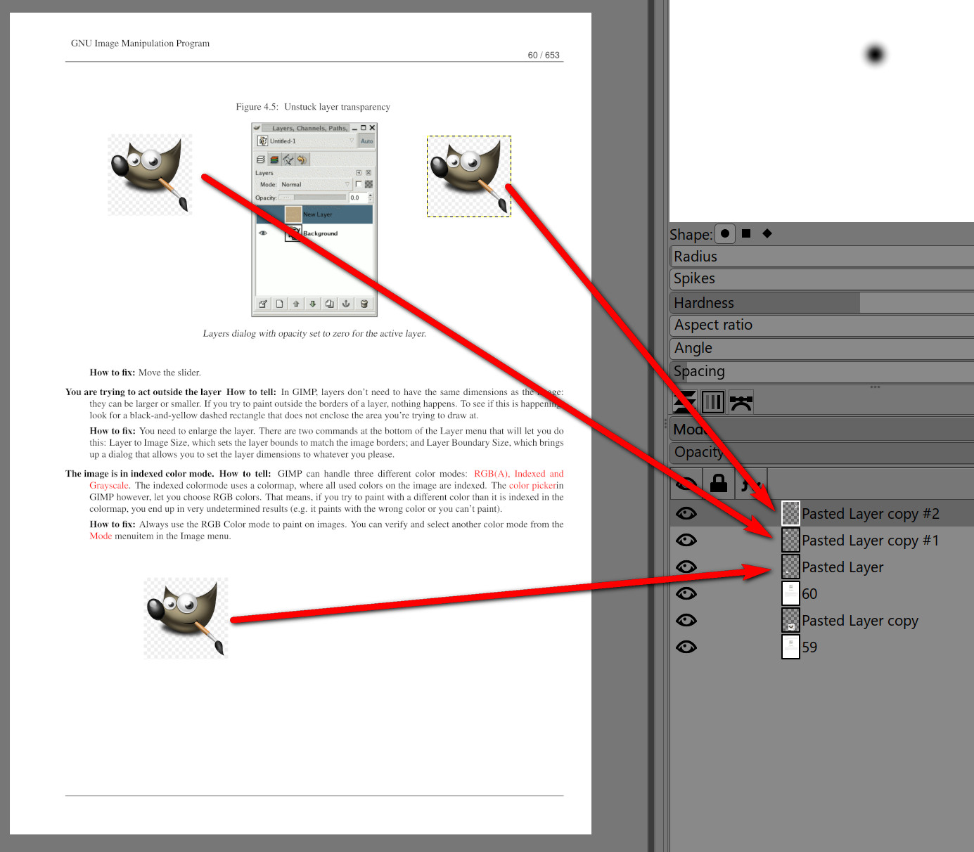Image resolution: width=974 pixels, height=852 pixels.
Task: Select the diamond brush shape
Action: 767,233
